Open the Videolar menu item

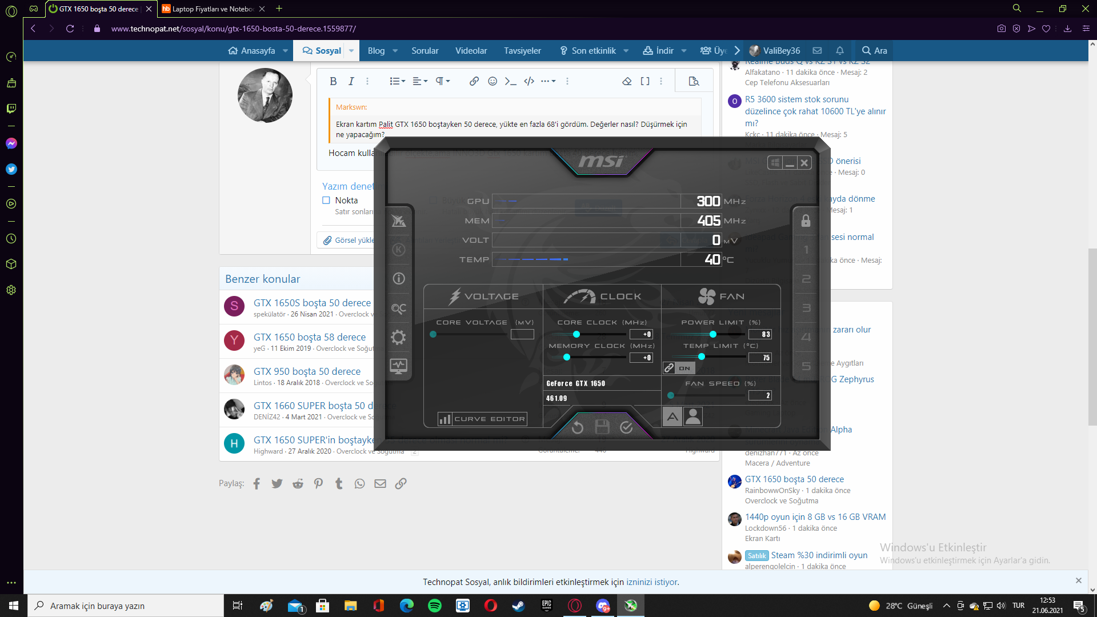pyautogui.click(x=471, y=51)
